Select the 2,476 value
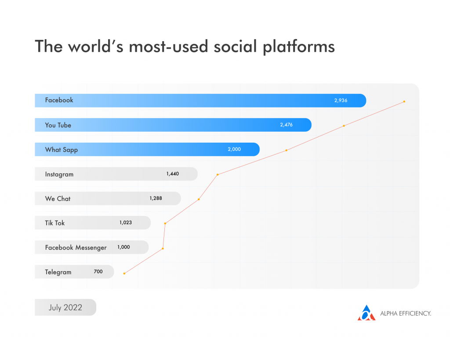 coord(286,125)
